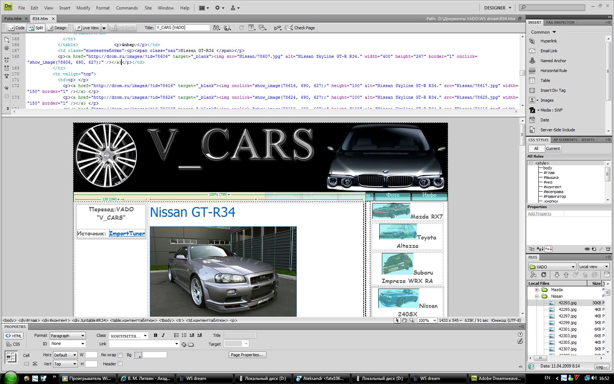Expand the Mazda folder in Files
Screen dimensions: 614x384
pyautogui.click(x=537, y=290)
